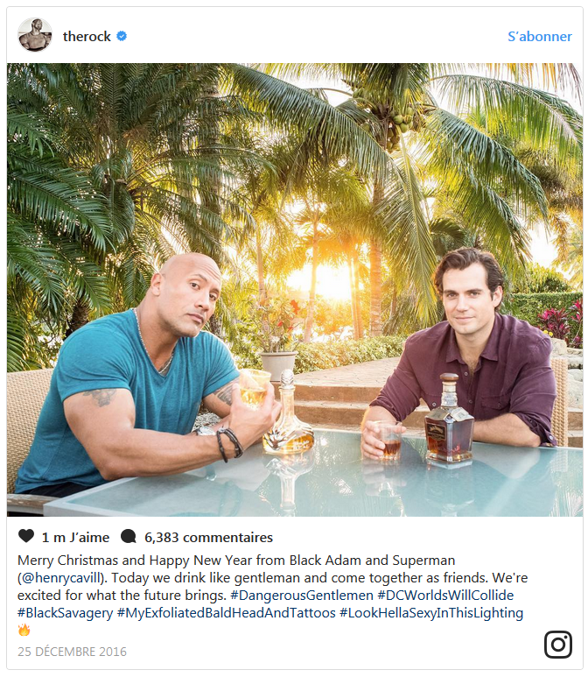Click the fire emoji in caption

[24, 630]
